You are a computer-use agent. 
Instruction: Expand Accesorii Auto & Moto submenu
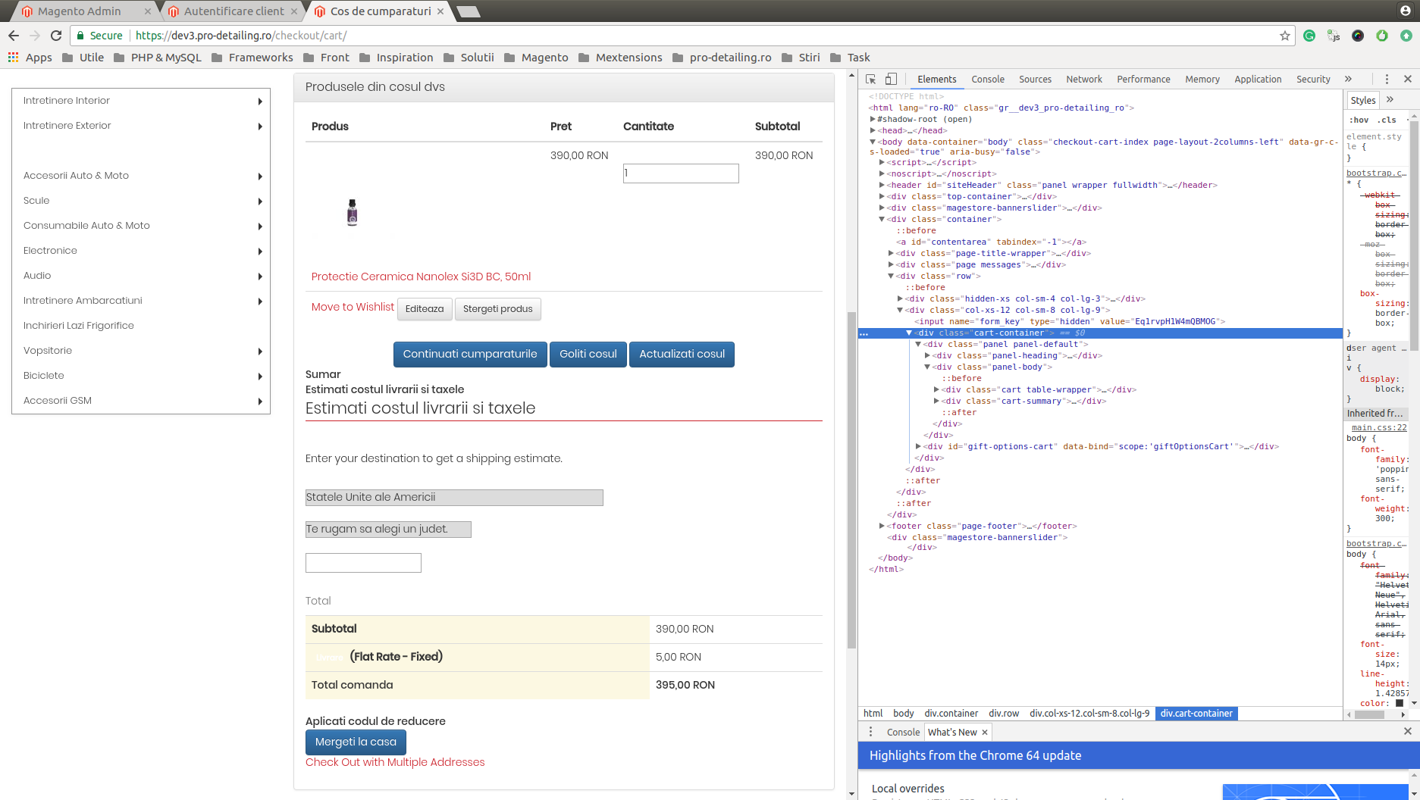pyautogui.click(x=260, y=177)
